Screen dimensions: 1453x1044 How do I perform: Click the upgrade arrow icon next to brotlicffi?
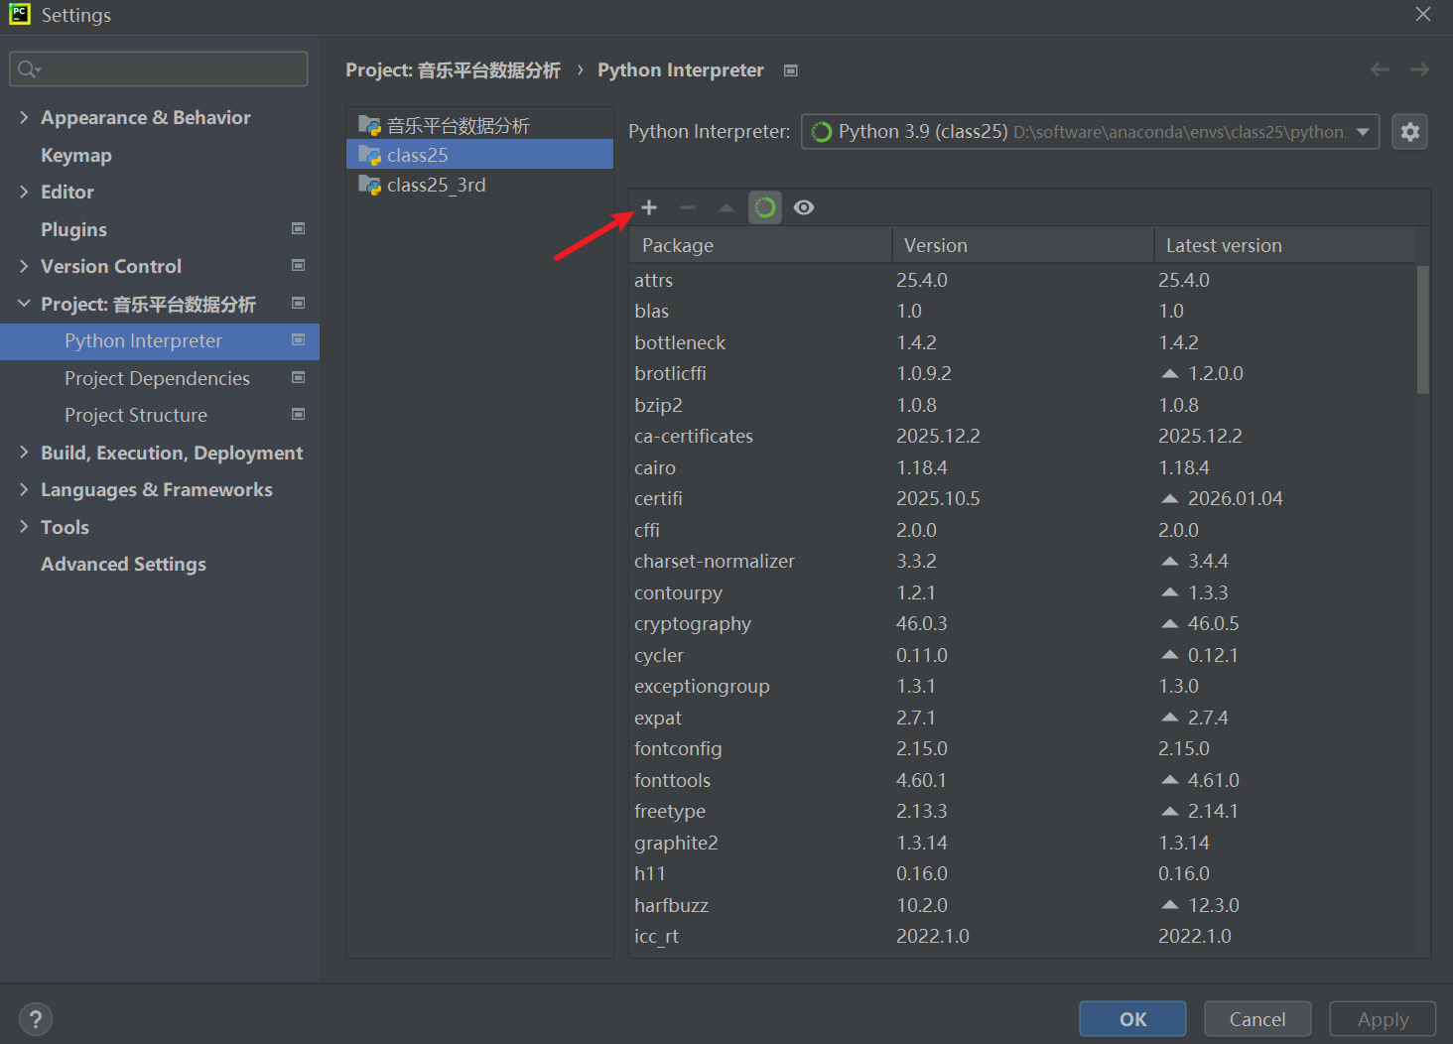coord(1170,373)
